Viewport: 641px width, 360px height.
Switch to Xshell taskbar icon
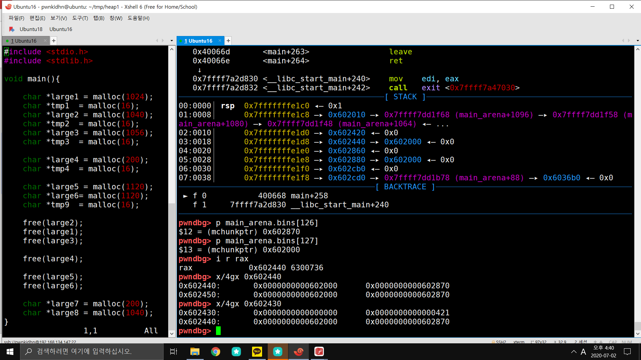tap(298, 352)
